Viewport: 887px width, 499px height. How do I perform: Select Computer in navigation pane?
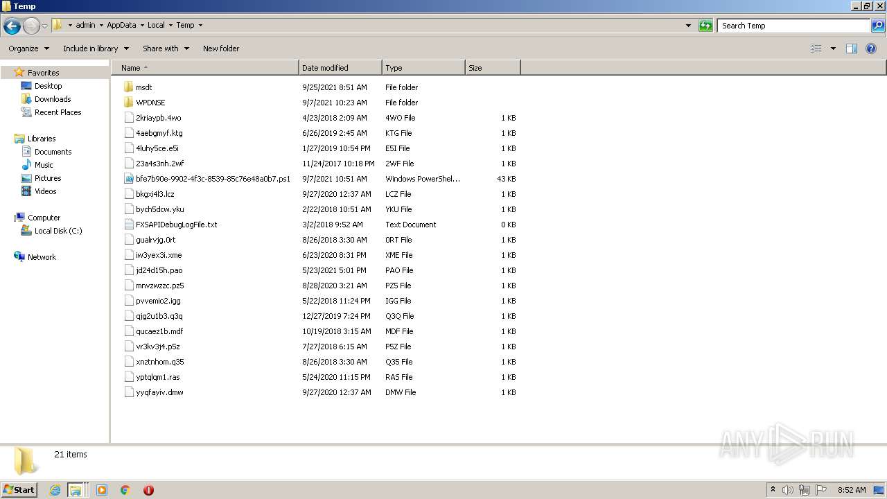(x=44, y=218)
